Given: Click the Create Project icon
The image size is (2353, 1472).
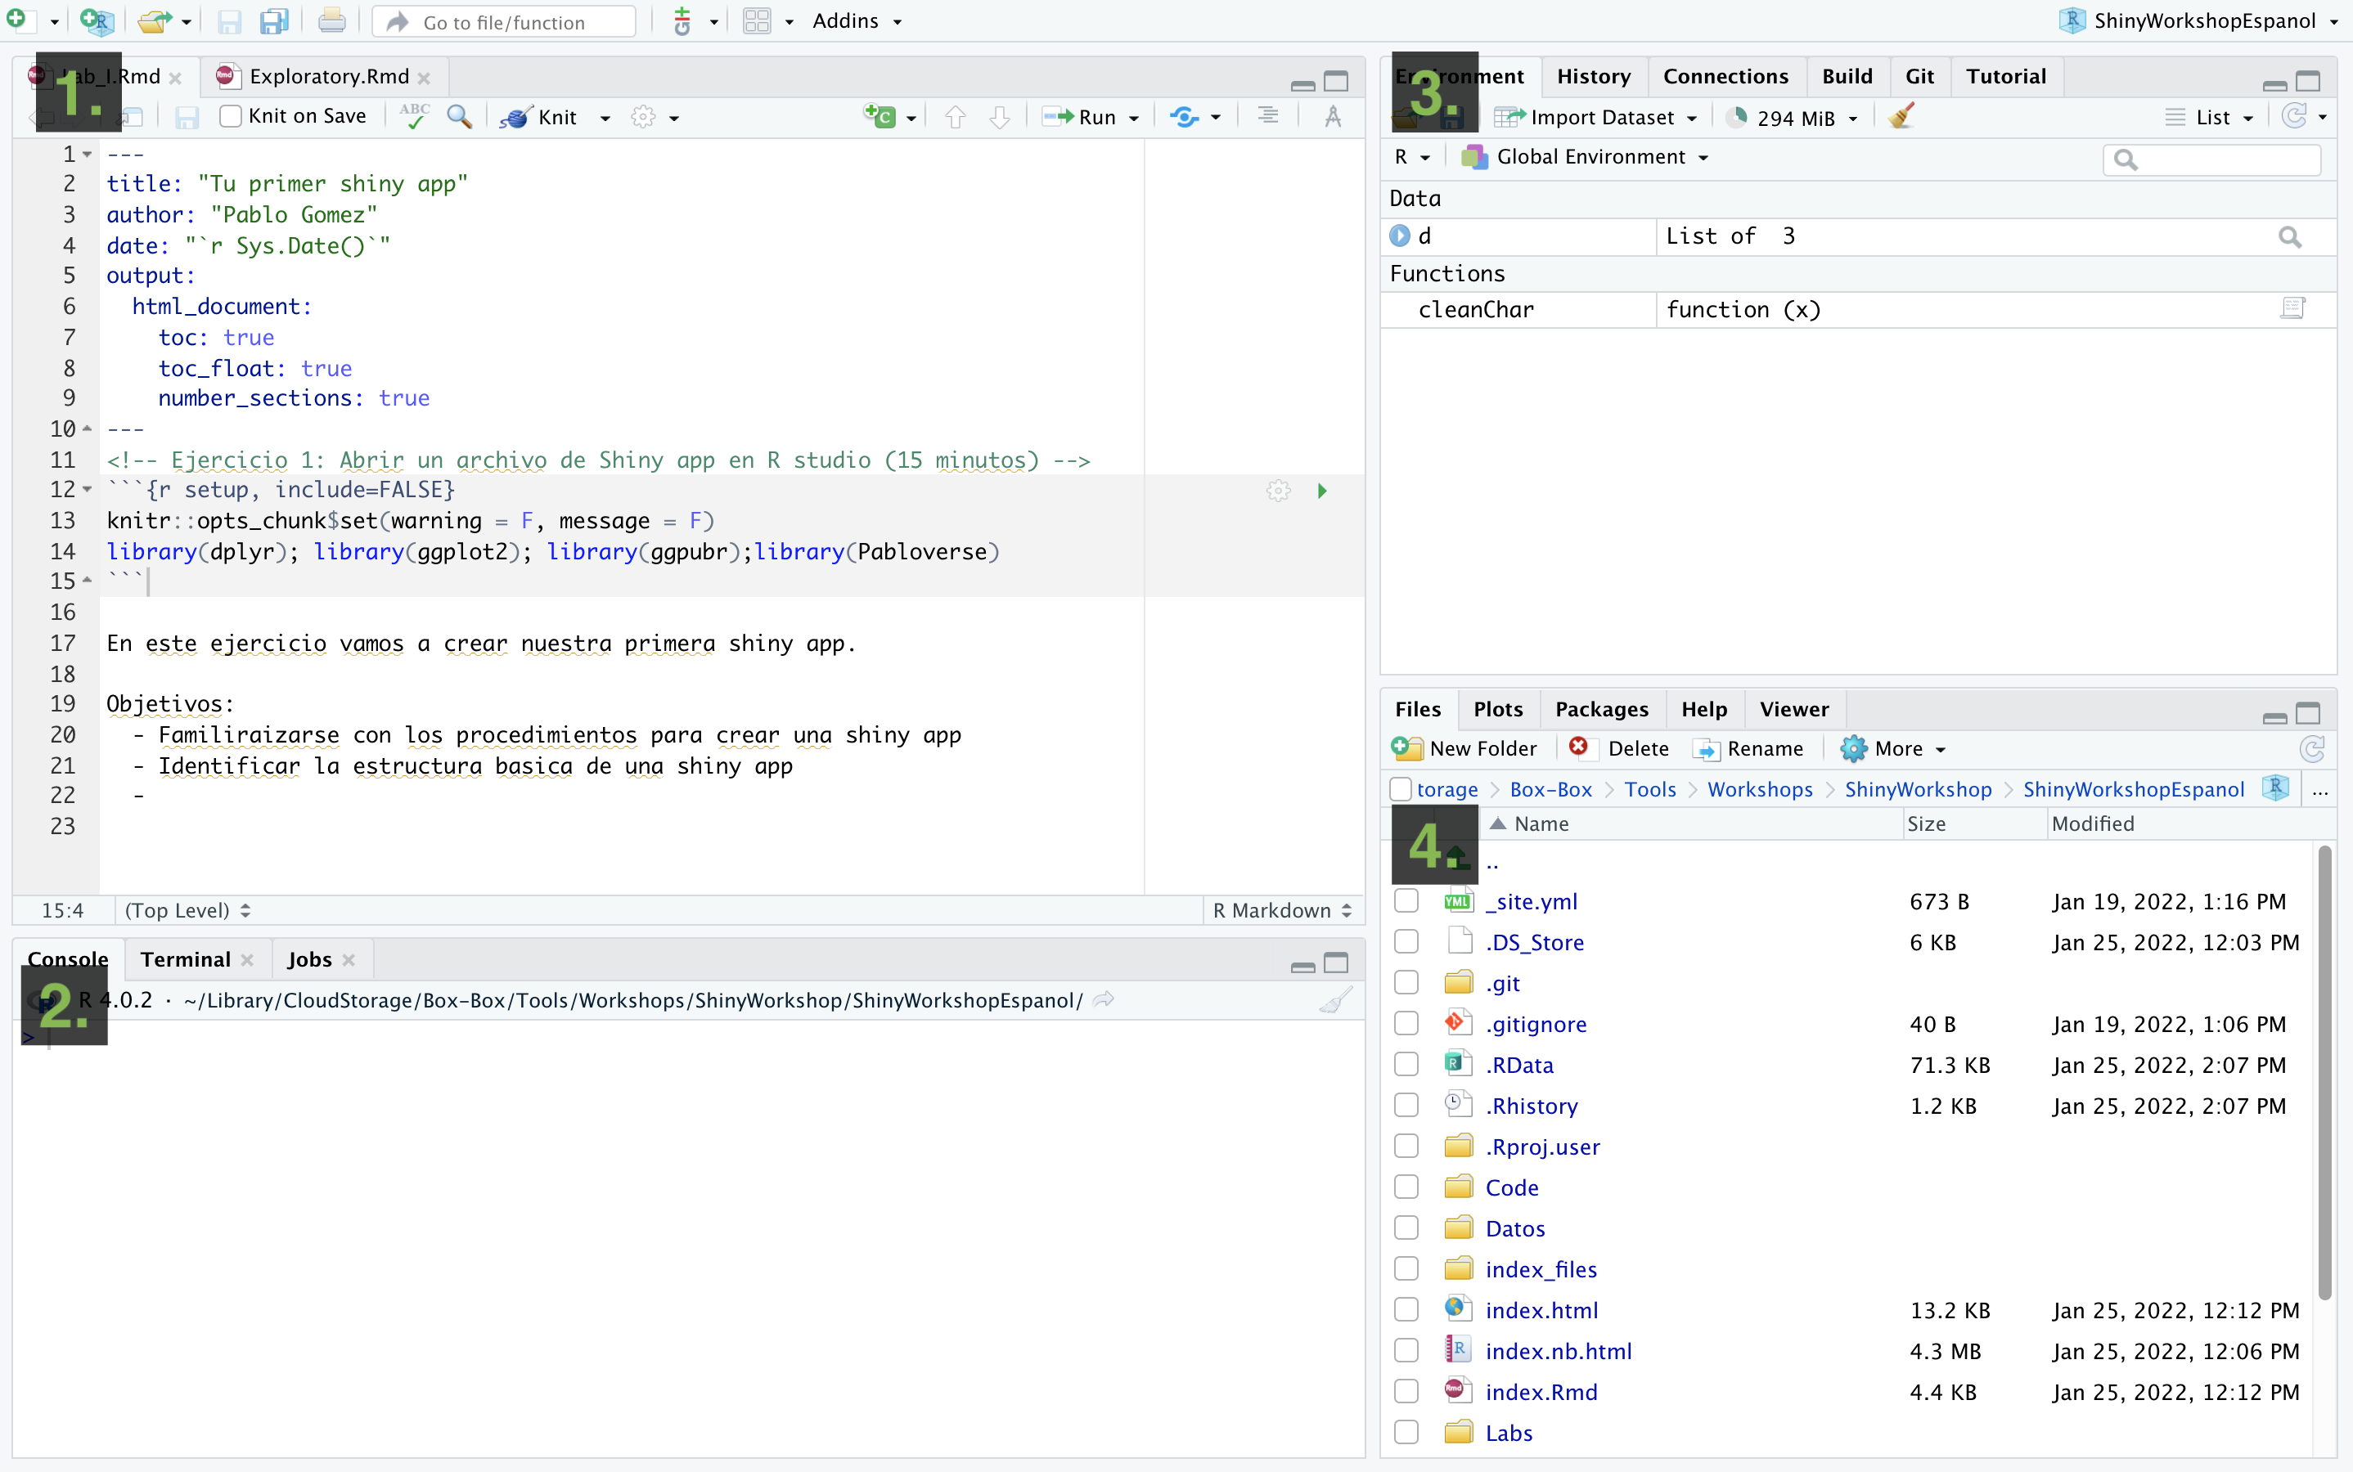Looking at the screenshot, I should coord(97,20).
